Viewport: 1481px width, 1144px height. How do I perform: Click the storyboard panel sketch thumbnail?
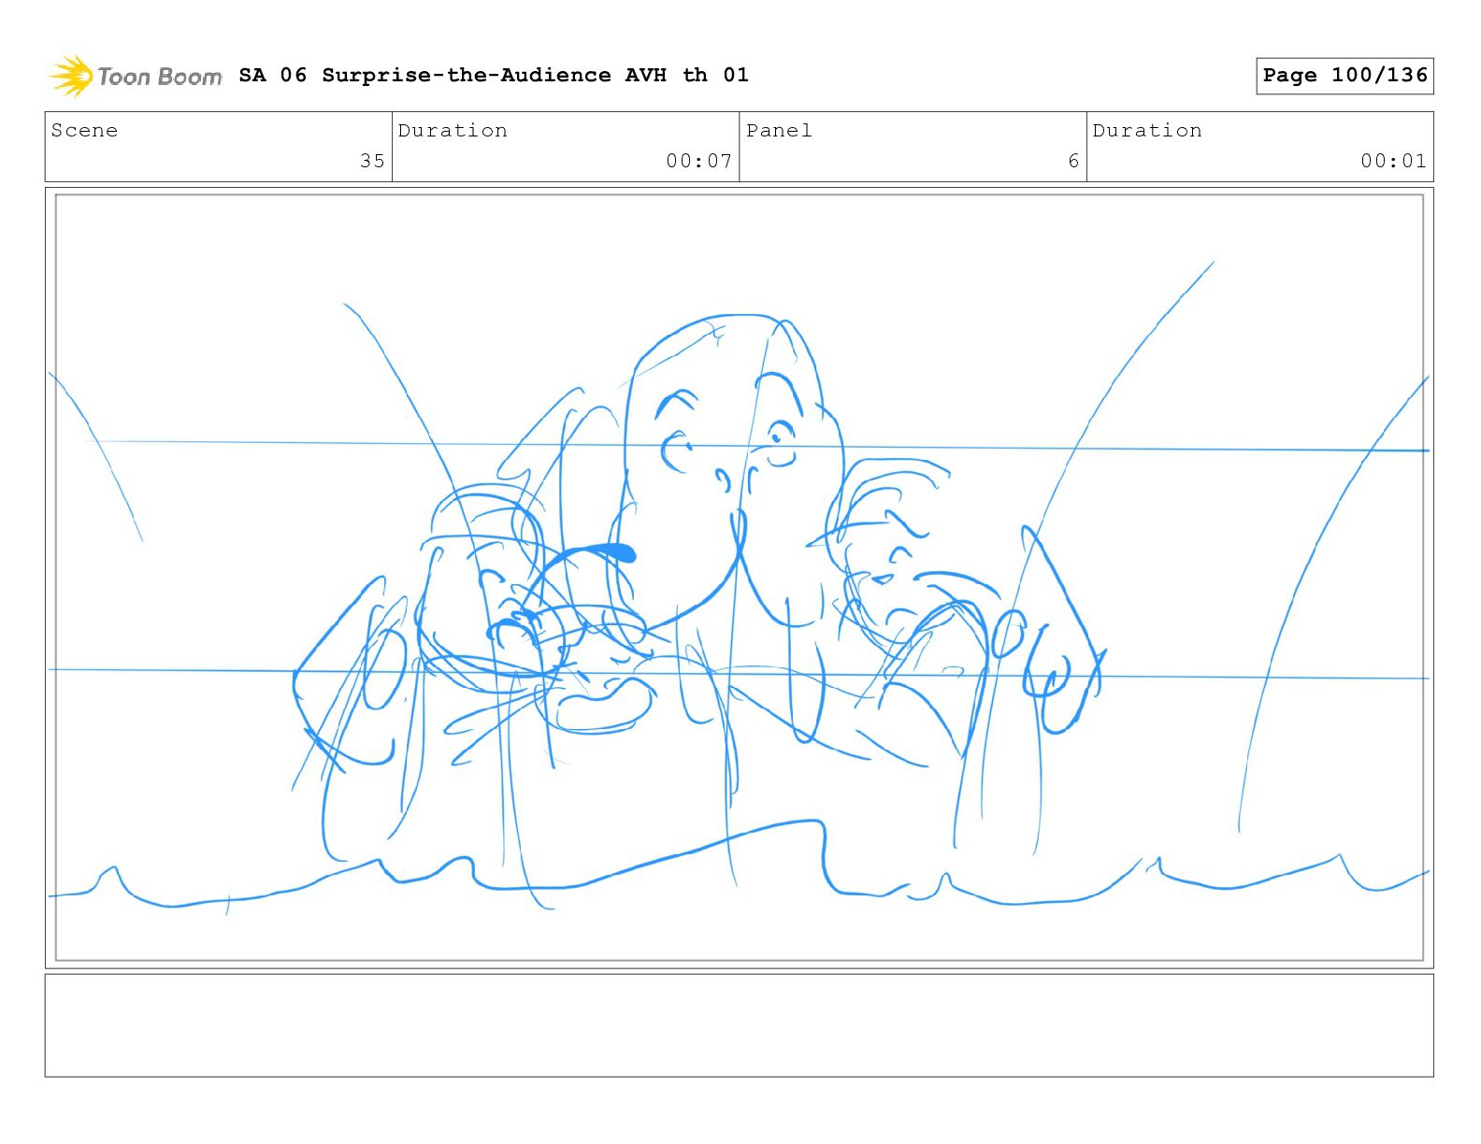pyautogui.click(x=739, y=577)
